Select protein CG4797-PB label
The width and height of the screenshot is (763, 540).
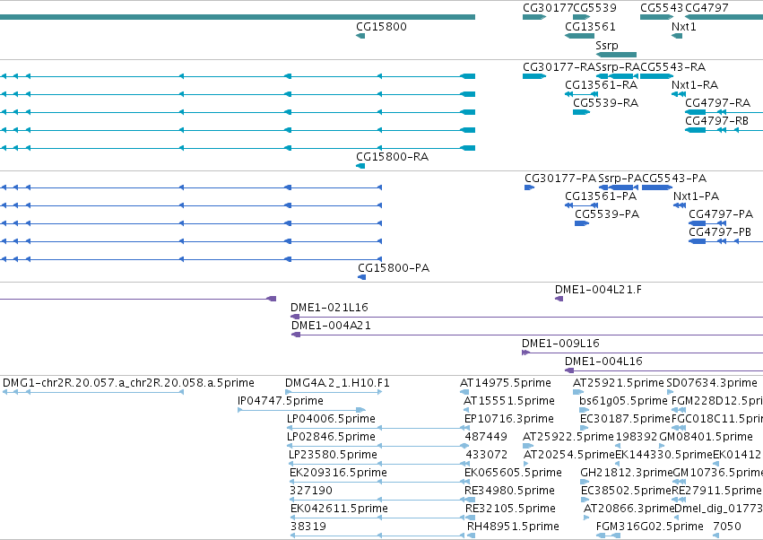click(x=720, y=232)
